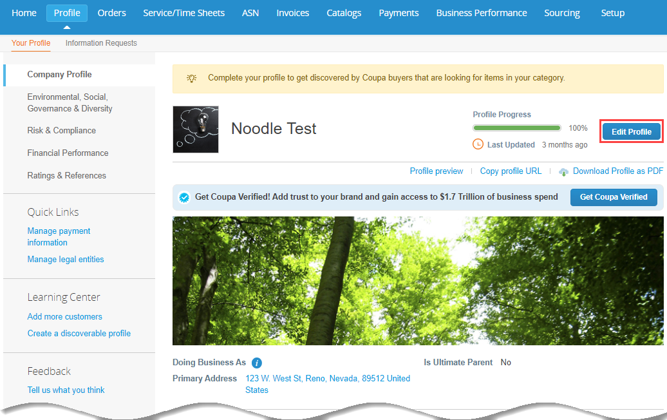This screenshot has height=420, width=667.
Task: Click the Manage legal entities link
Action: coord(66,260)
